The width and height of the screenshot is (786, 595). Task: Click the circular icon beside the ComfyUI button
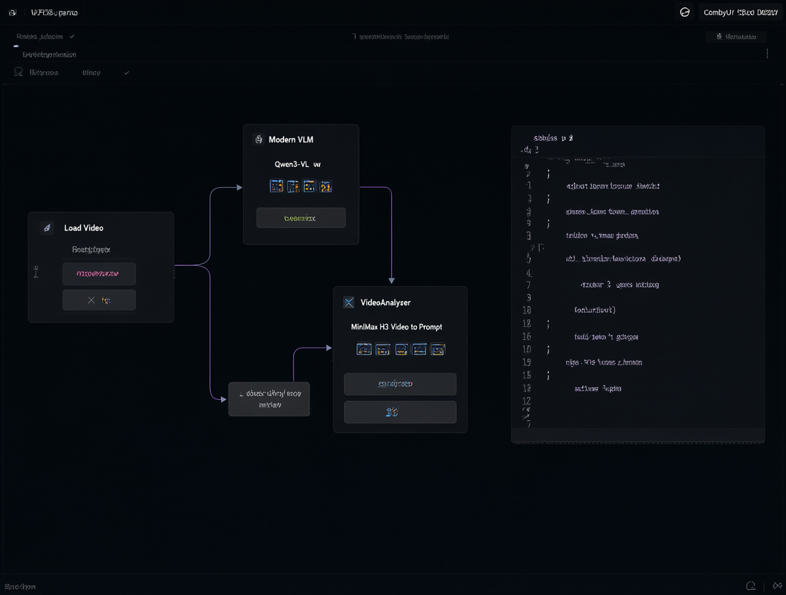click(x=684, y=13)
